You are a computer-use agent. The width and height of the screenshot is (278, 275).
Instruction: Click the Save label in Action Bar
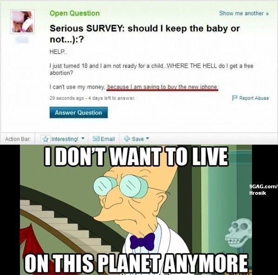tap(138, 139)
